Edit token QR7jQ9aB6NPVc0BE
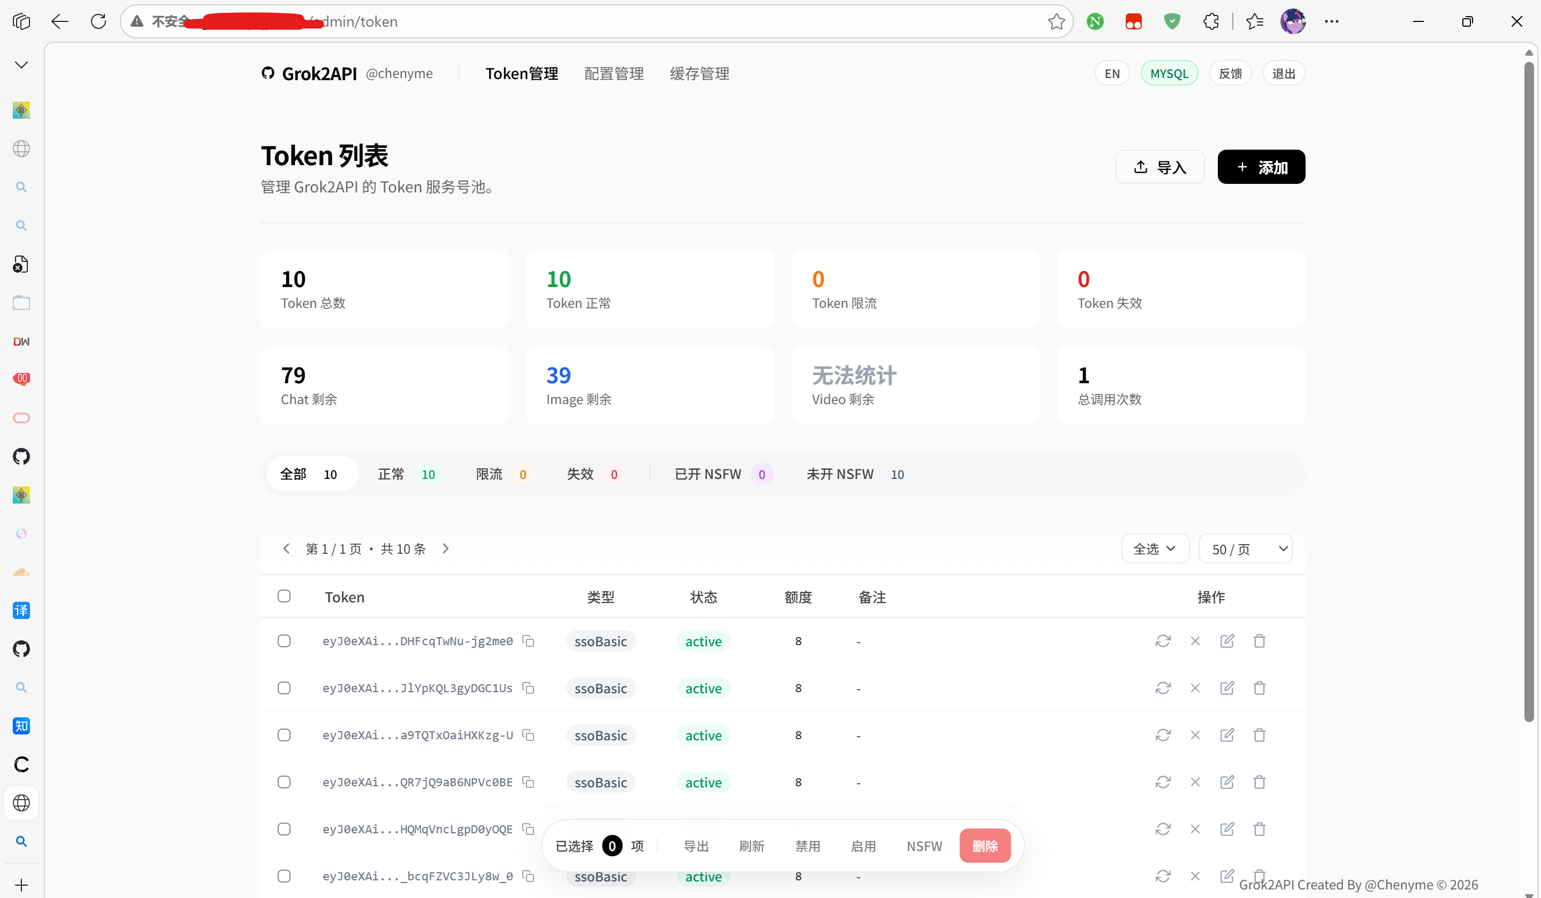 point(1227,782)
